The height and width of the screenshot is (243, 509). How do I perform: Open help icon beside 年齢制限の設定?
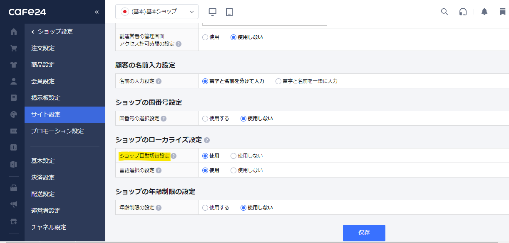(x=159, y=208)
